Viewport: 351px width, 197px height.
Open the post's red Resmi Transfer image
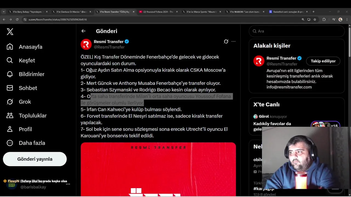158,169
